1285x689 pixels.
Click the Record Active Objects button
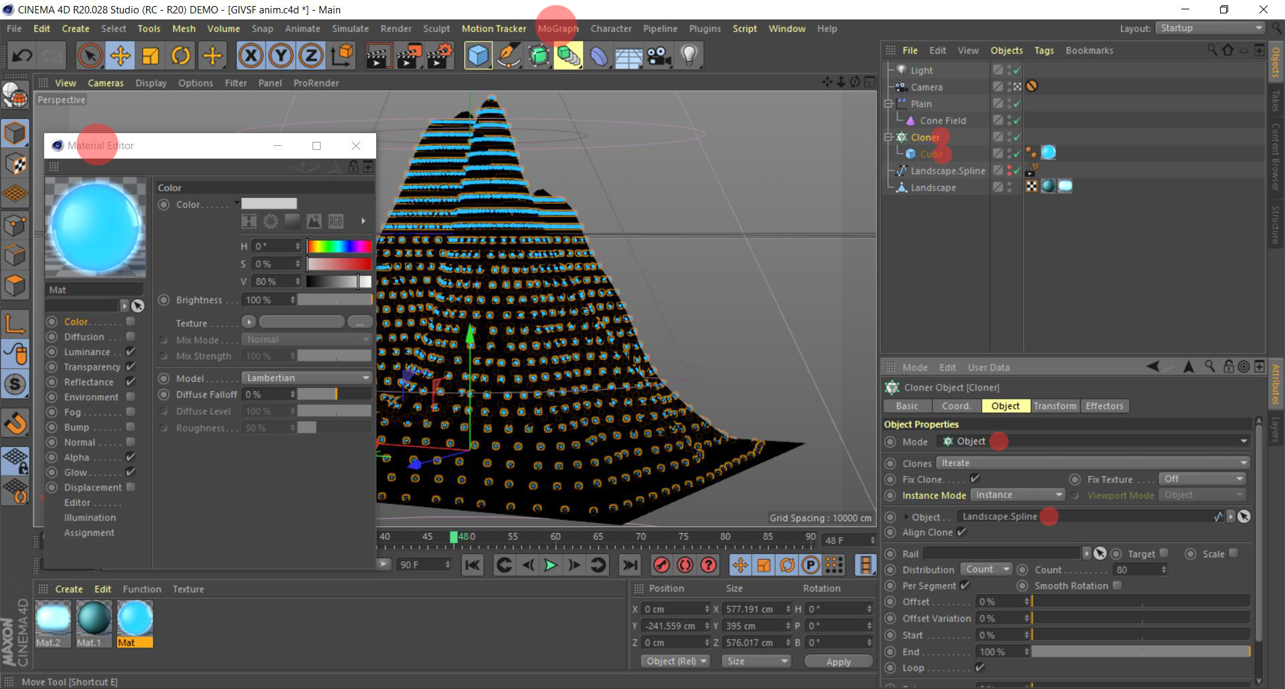661,565
